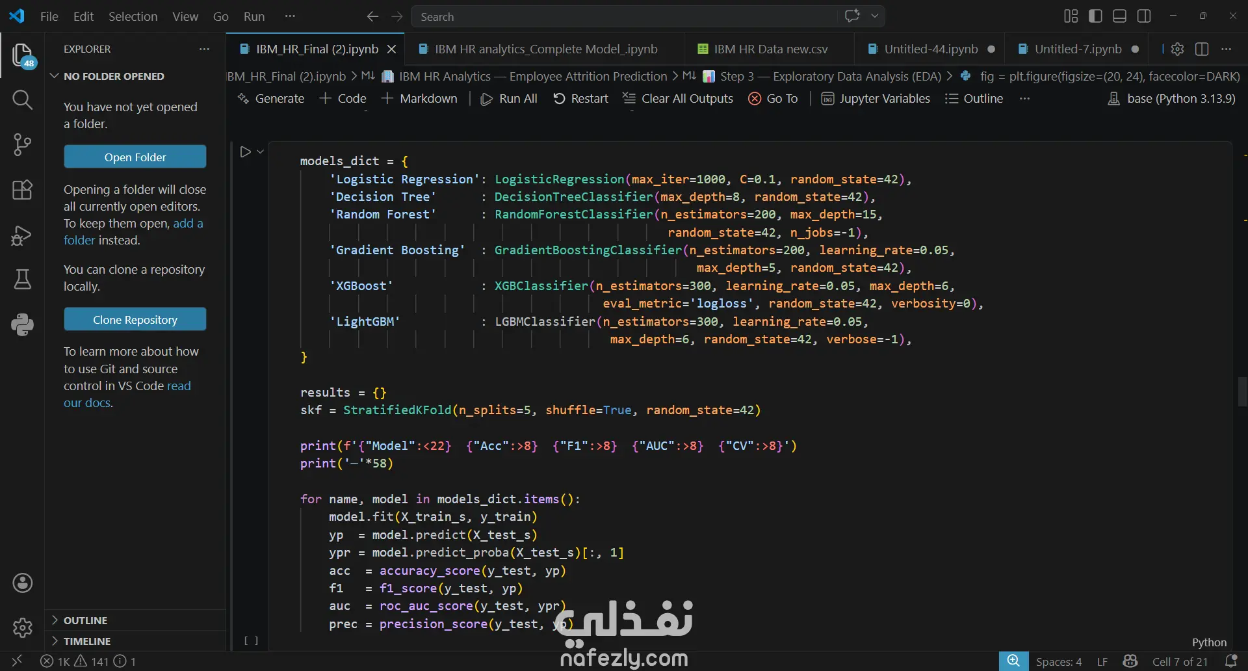Open the Go menu
1248x671 pixels.
click(x=221, y=16)
